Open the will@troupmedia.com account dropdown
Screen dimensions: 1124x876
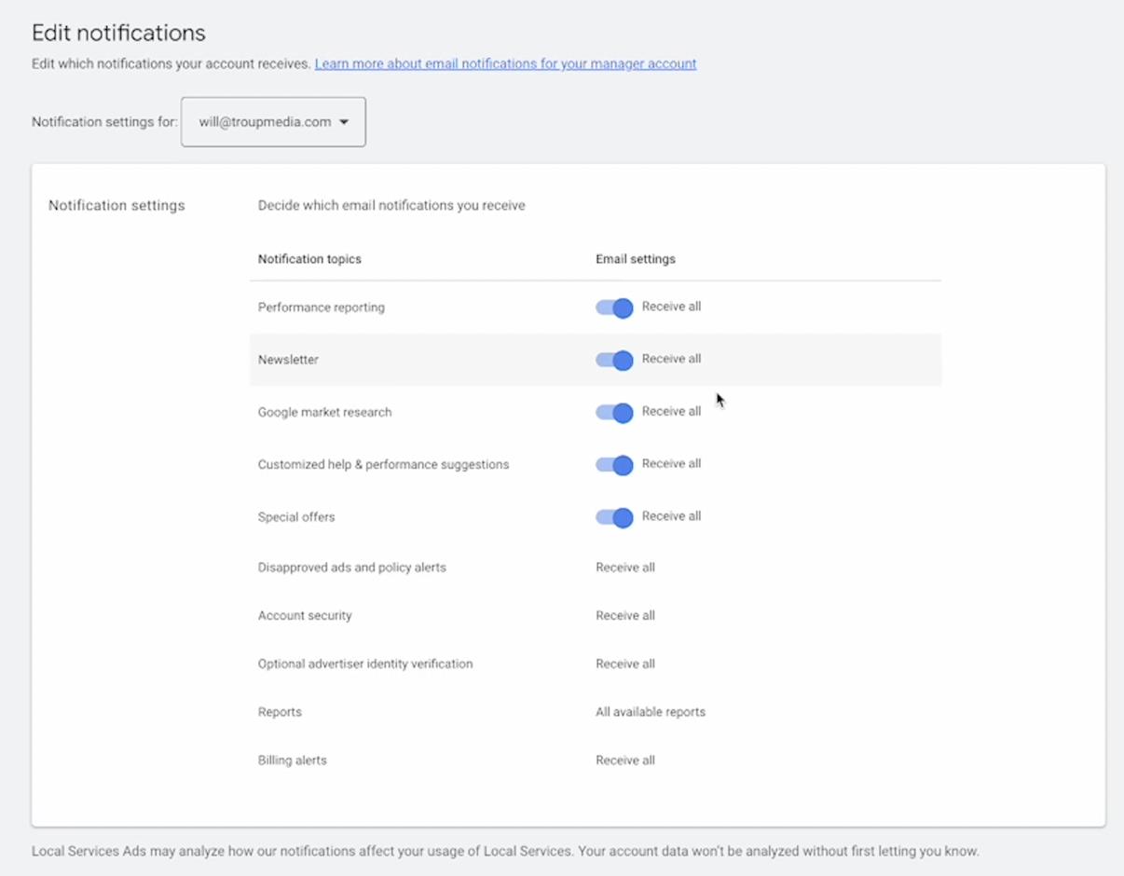273,122
